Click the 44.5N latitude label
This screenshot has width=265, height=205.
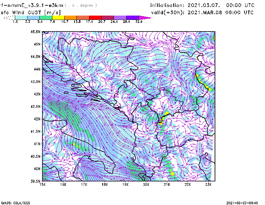pyautogui.click(x=35, y=56)
